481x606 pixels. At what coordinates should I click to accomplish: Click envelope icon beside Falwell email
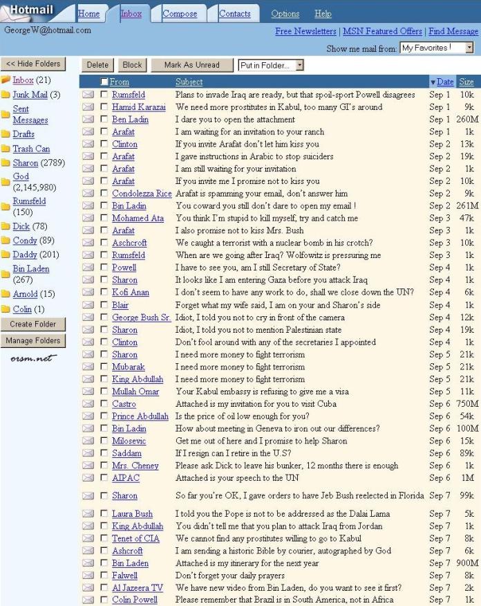coord(88,575)
